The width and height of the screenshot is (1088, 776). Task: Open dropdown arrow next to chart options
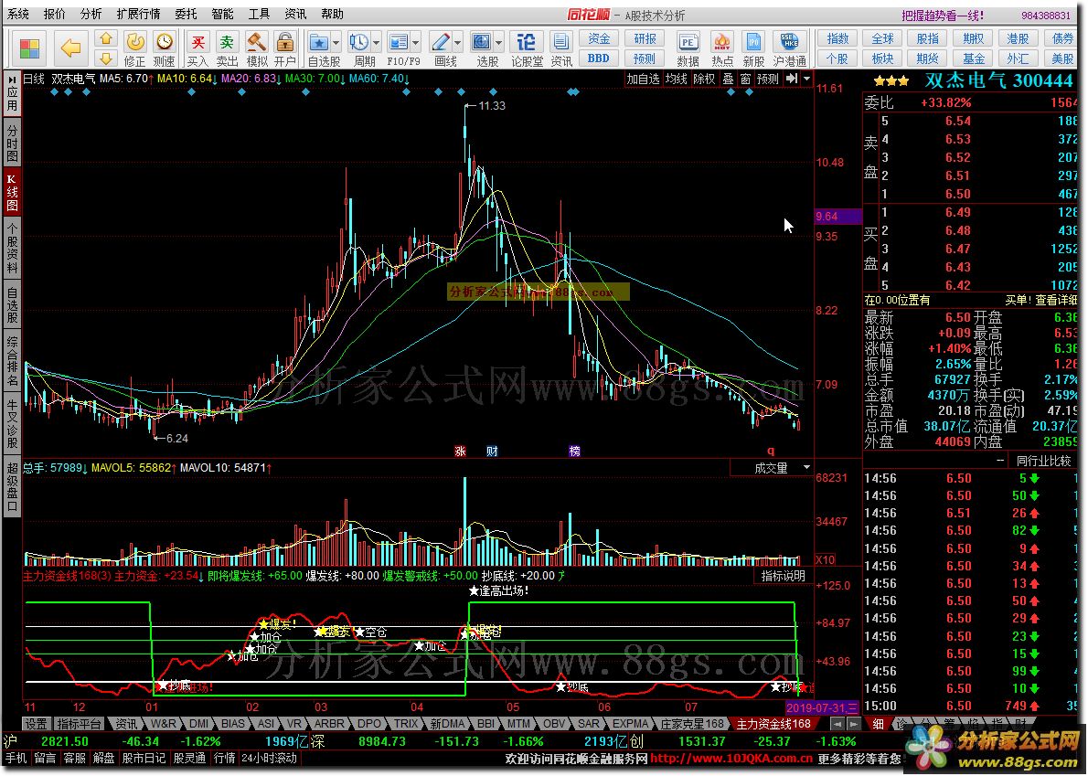point(806,79)
